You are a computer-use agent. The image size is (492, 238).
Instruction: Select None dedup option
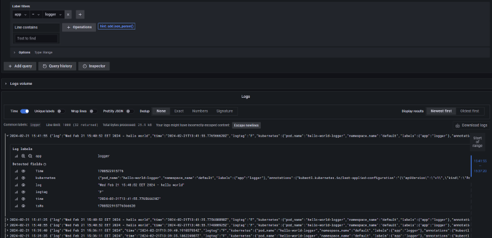(x=161, y=111)
